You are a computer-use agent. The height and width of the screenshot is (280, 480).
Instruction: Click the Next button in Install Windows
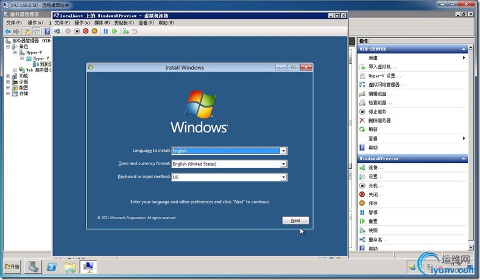click(295, 220)
